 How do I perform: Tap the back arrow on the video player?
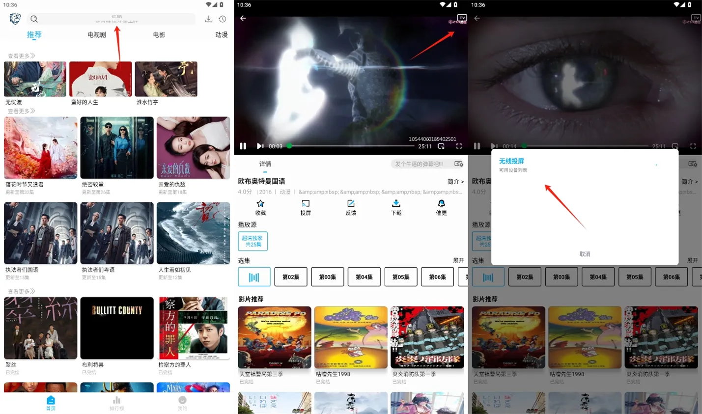243,18
